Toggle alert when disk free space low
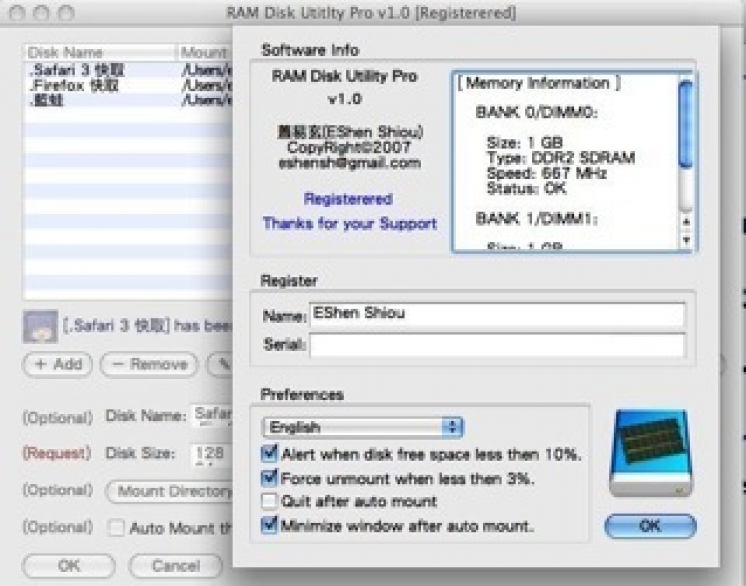 click(x=269, y=454)
